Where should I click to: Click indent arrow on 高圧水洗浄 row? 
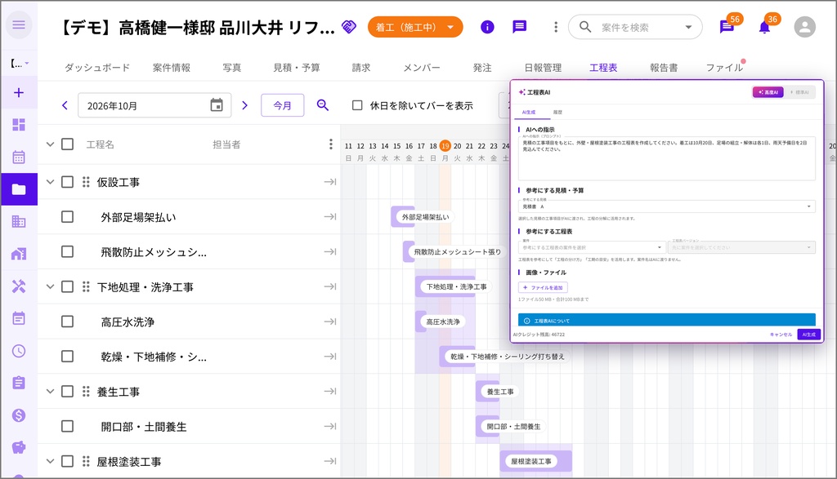click(x=330, y=322)
